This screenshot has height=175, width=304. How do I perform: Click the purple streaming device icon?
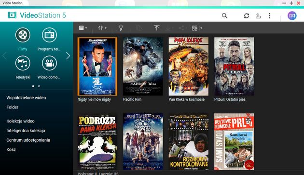[x=292, y=16]
